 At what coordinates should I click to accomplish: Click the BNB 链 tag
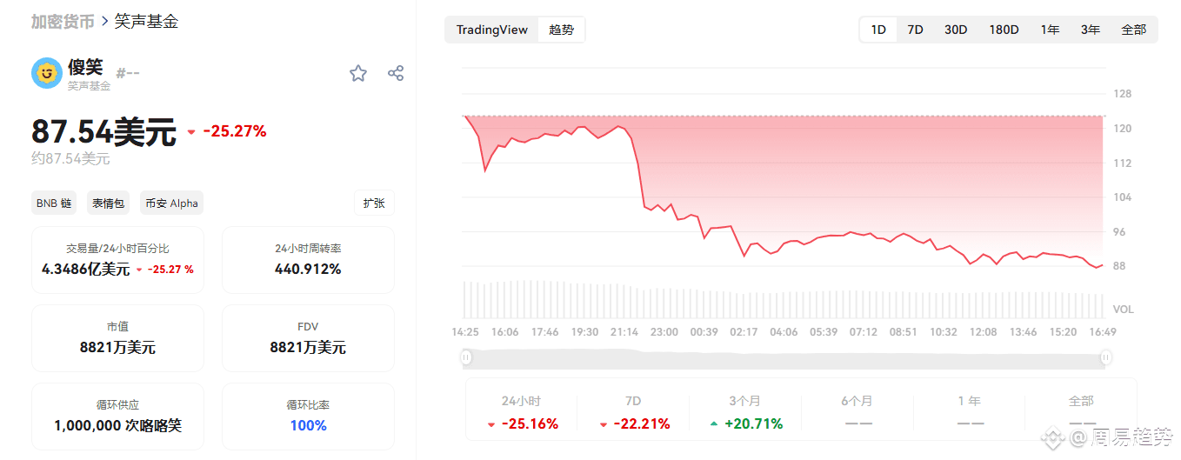54,203
